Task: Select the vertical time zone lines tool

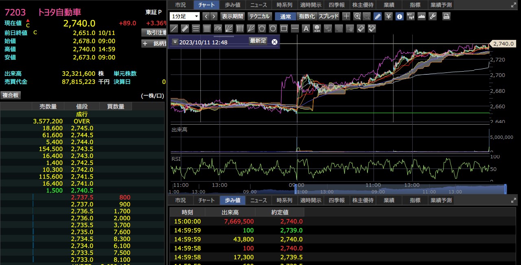Action: 240,28
